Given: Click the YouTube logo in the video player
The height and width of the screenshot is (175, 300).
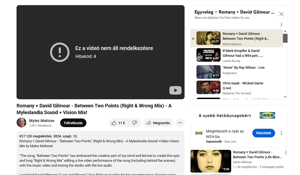Looking at the screenshot, I should pyautogui.click(x=175, y=90).
